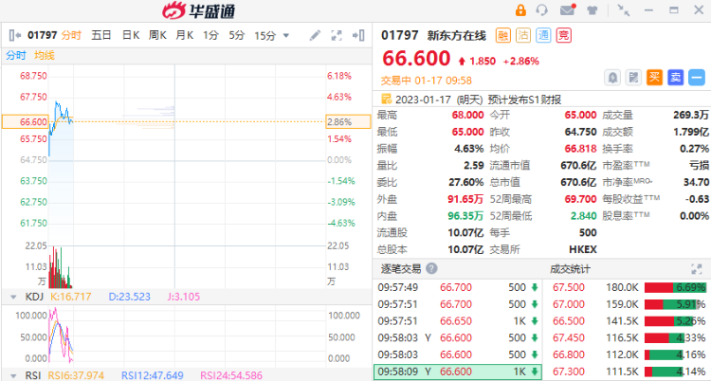The image size is (711, 381).
Task: Select the pencil drawing tool icon
Action: 315,35
